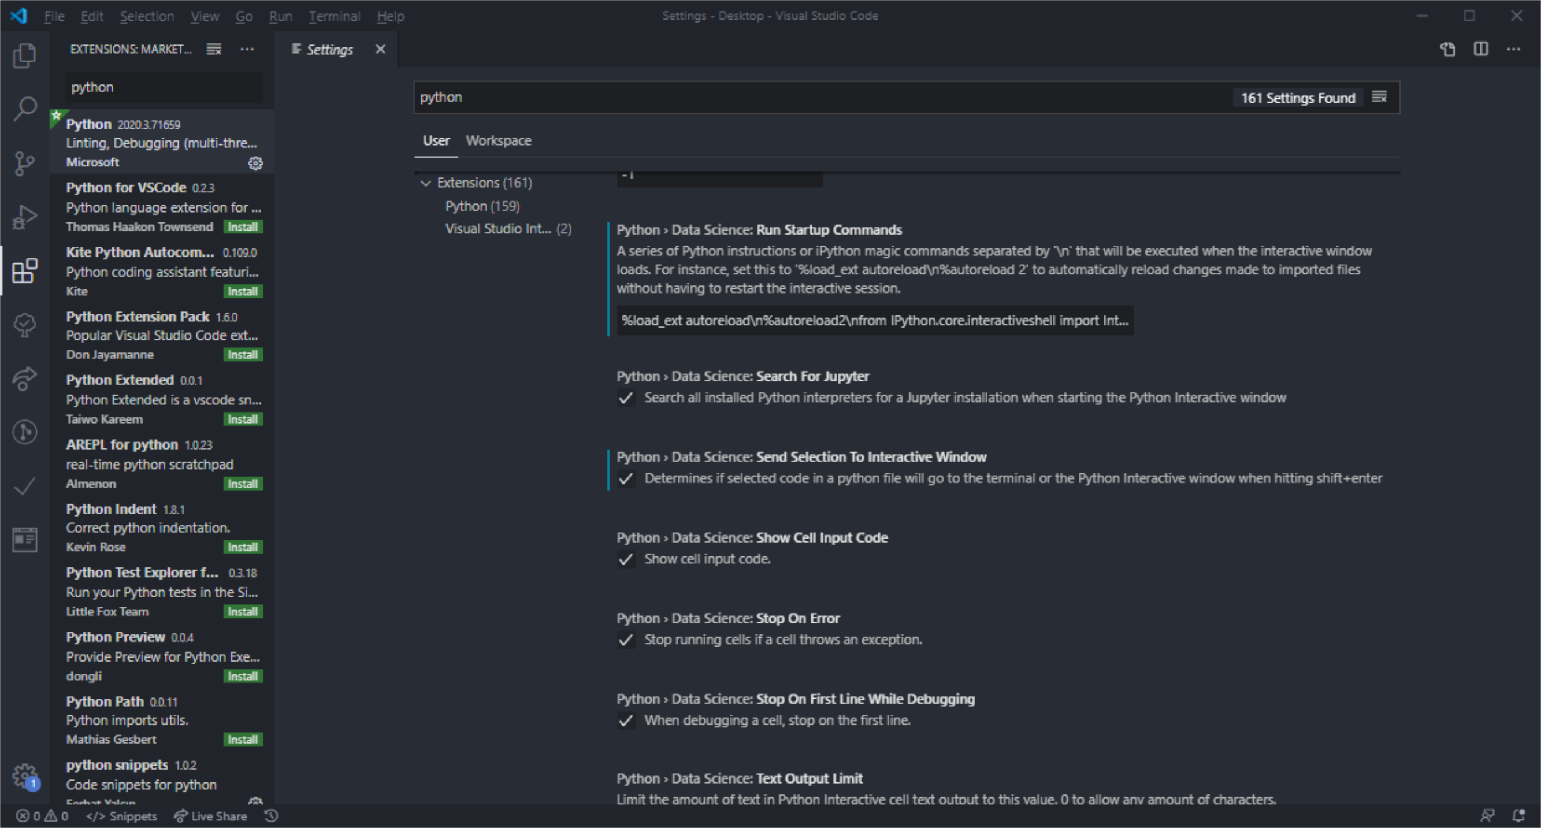Open Extensions views and more actions menu
The height and width of the screenshot is (828, 1541).
(247, 49)
